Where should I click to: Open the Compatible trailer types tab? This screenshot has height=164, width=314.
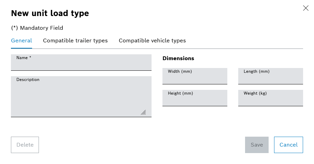pos(75,41)
